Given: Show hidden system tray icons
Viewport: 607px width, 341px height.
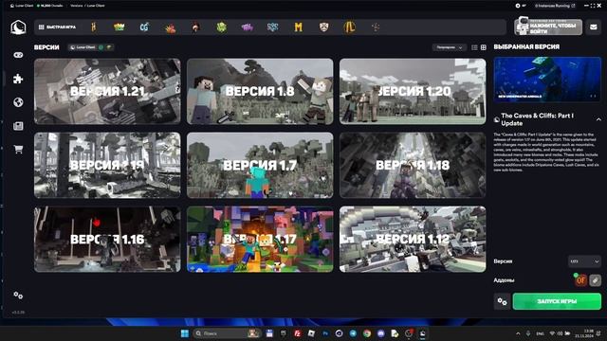Looking at the screenshot, I should pyautogui.click(x=518, y=333).
